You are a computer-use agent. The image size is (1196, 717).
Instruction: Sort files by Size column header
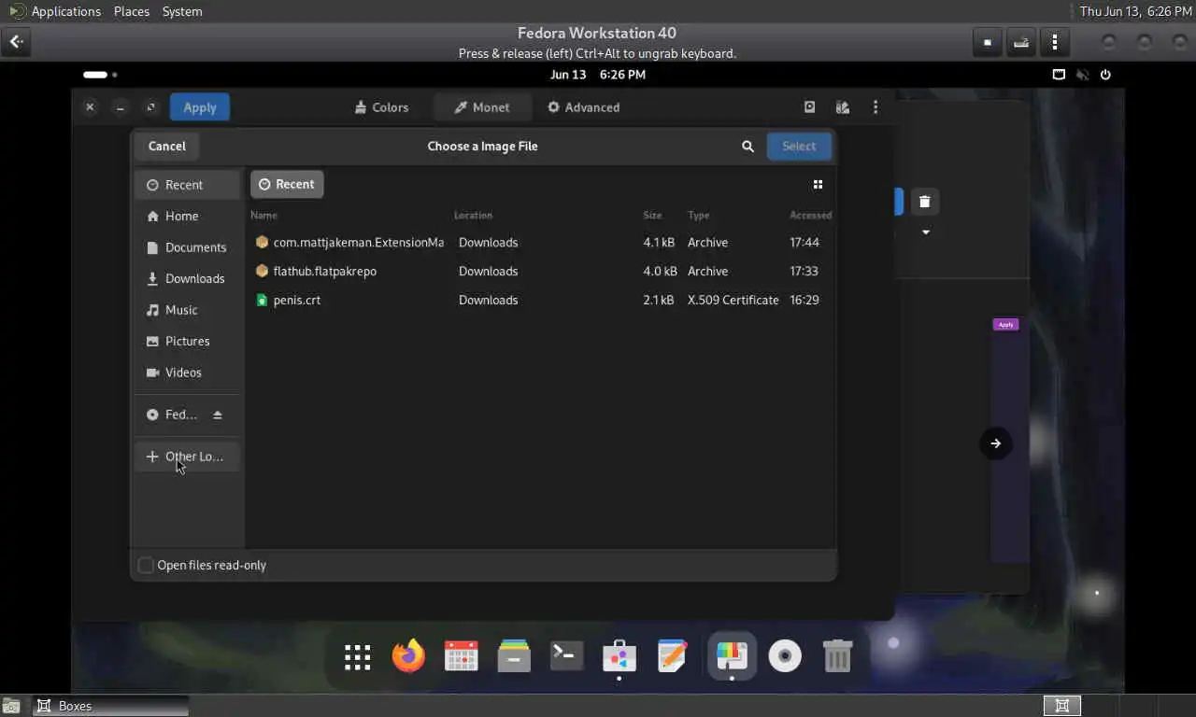[x=652, y=215]
